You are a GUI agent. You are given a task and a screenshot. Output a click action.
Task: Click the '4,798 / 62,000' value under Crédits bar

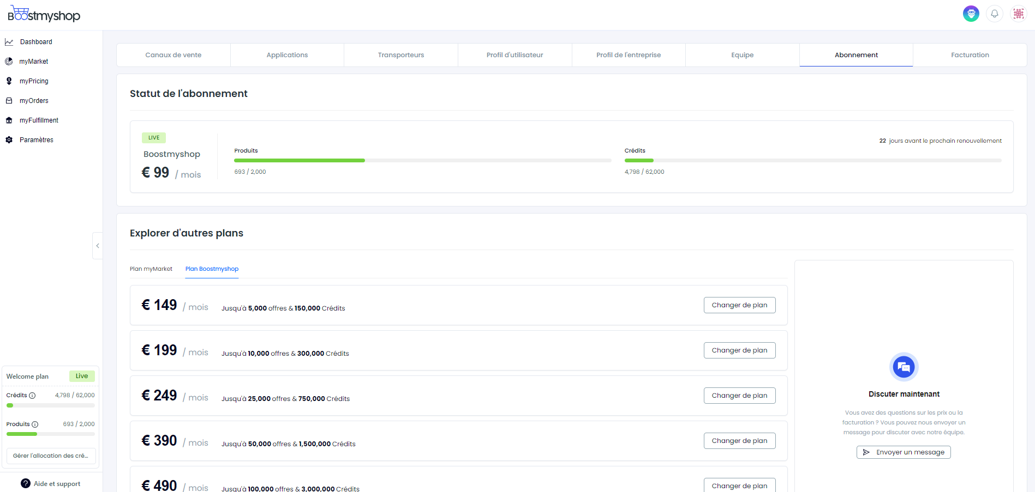point(644,172)
